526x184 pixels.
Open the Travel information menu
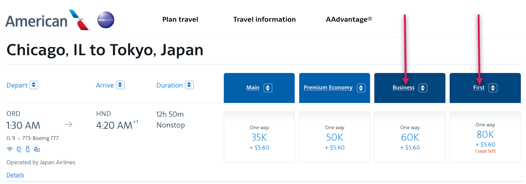(x=264, y=20)
